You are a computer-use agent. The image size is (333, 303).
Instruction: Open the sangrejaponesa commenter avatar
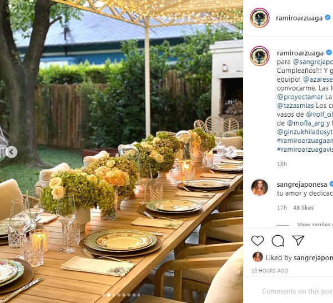(x=260, y=187)
